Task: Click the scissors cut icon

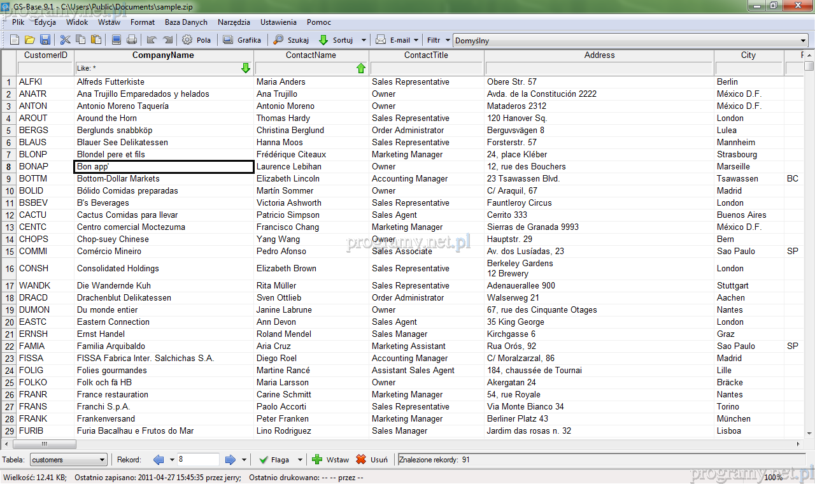Action: [x=66, y=40]
